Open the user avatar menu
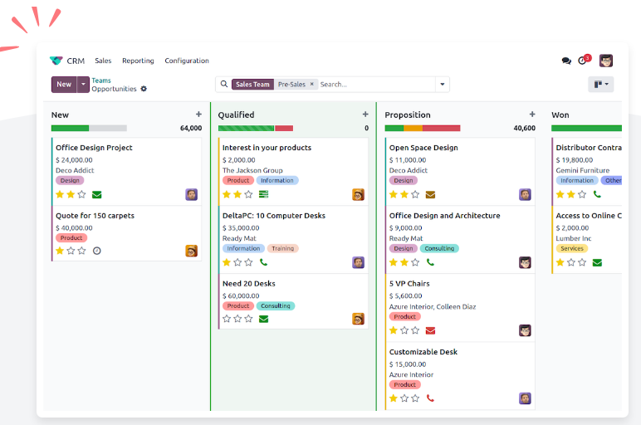The height and width of the screenshot is (425, 641). point(606,61)
